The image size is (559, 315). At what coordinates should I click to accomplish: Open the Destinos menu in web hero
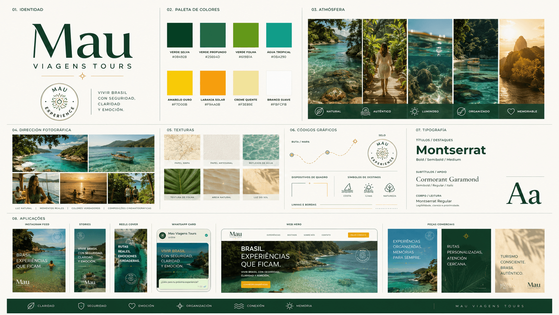[x=292, y=235]
